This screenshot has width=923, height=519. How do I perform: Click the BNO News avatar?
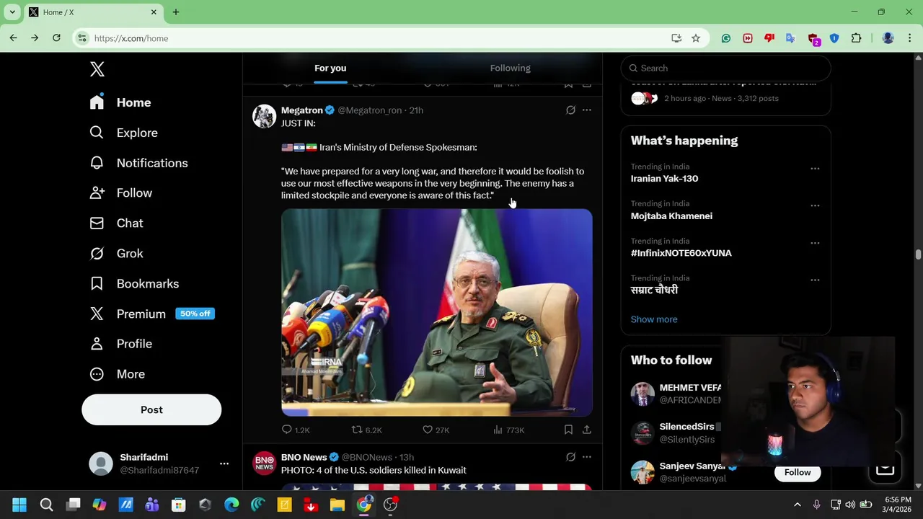tap(264, 463)
